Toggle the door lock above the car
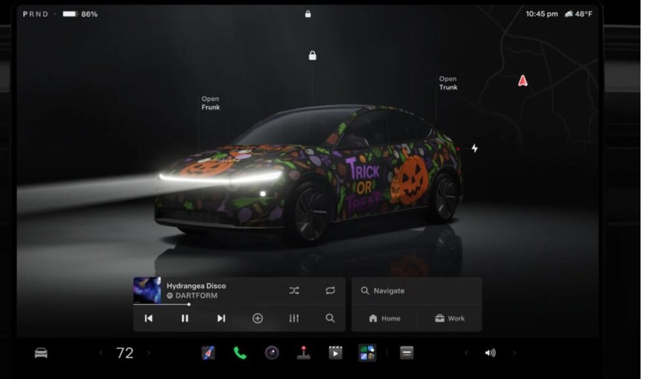The image size is (668, 379). [312, 56]
